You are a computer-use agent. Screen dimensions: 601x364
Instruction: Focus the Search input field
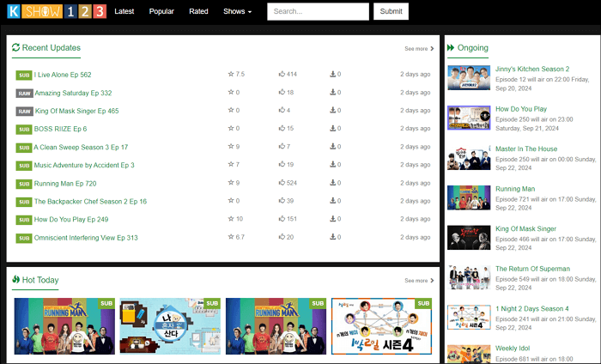(319, 11)
